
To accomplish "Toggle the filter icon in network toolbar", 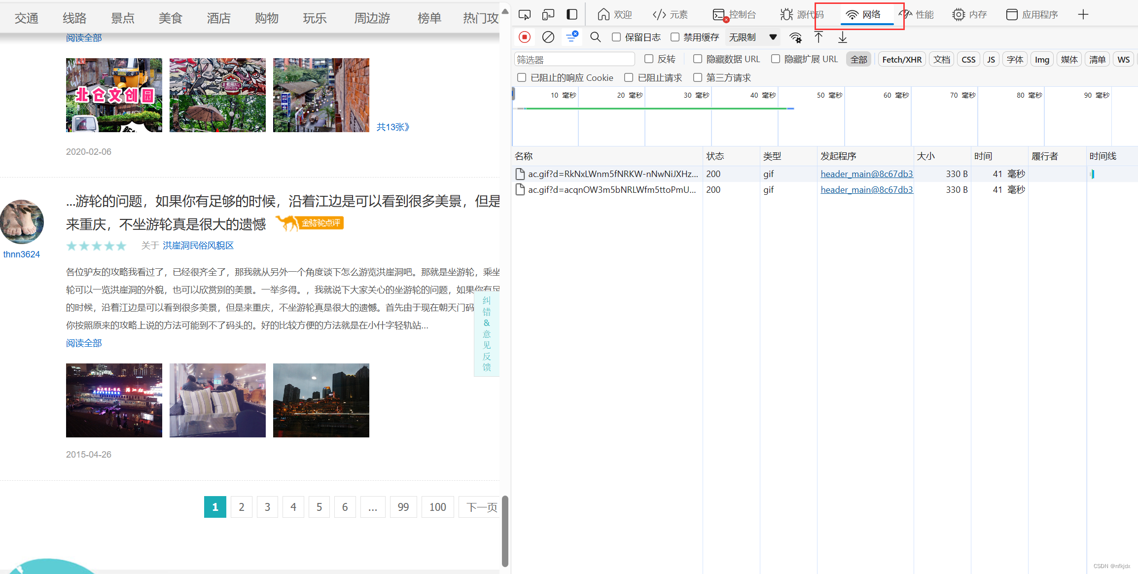I will point(571,37).
